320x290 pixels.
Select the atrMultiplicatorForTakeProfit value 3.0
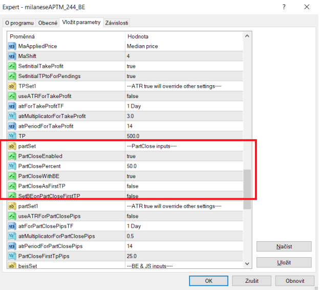130,116
